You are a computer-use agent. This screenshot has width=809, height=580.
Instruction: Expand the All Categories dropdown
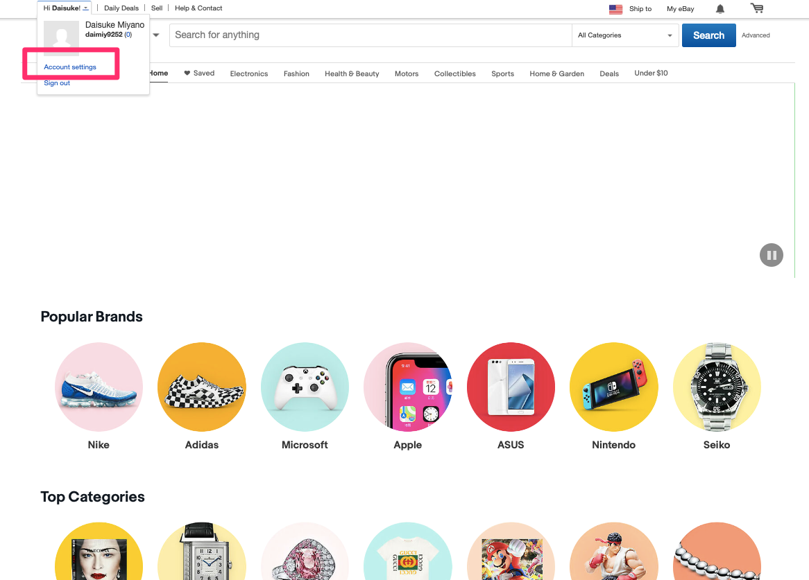click(625, 35)
